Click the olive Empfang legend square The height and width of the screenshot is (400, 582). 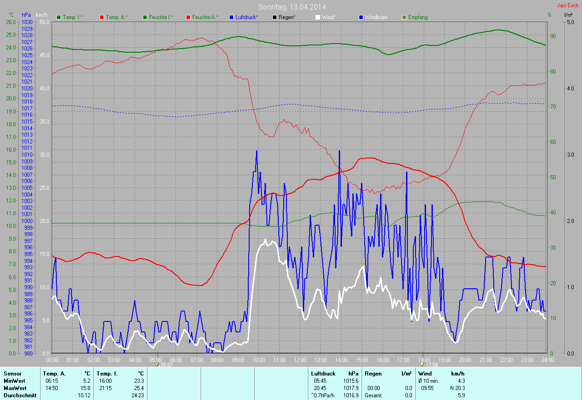pyautogui.click(x=404, y=17)
